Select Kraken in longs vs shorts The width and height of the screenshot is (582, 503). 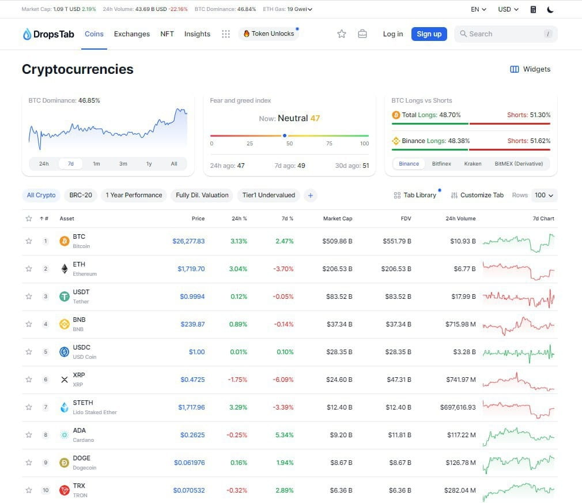tap(473, 164)
